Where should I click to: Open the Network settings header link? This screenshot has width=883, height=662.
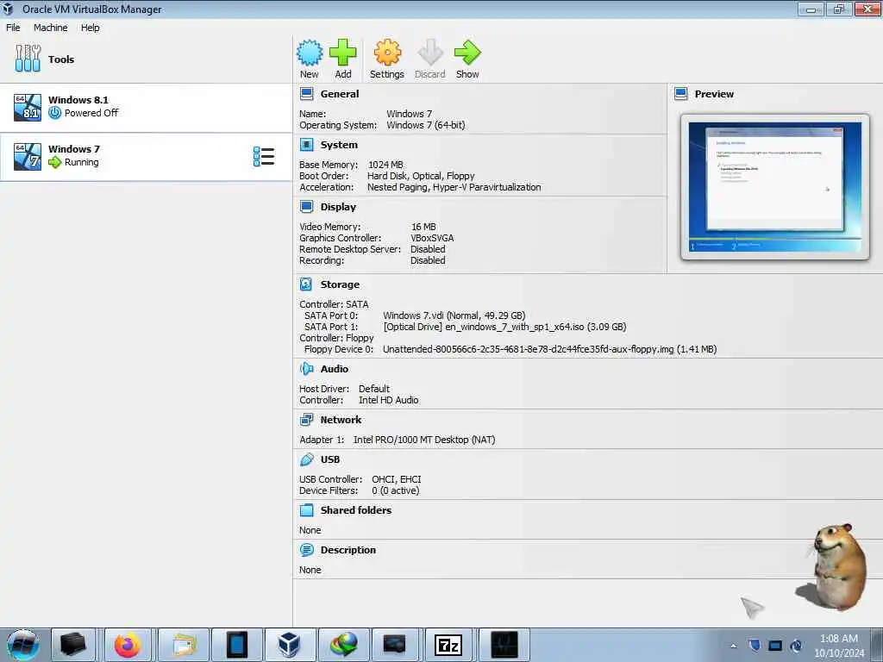pos(341,420)
